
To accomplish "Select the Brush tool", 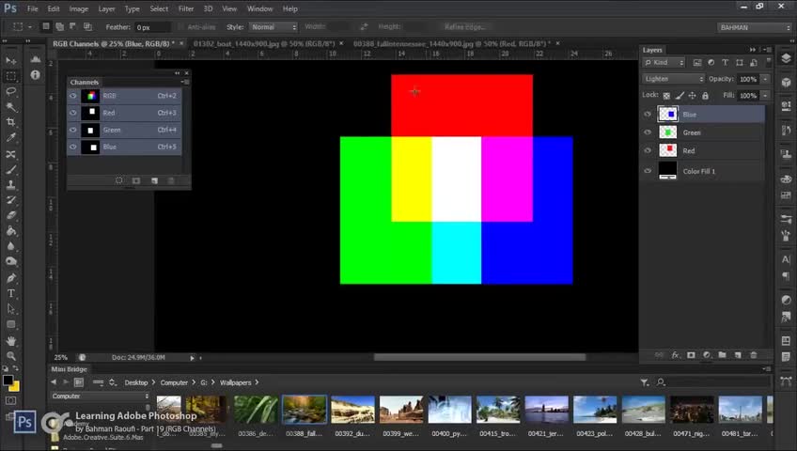I will pos(10,170).
